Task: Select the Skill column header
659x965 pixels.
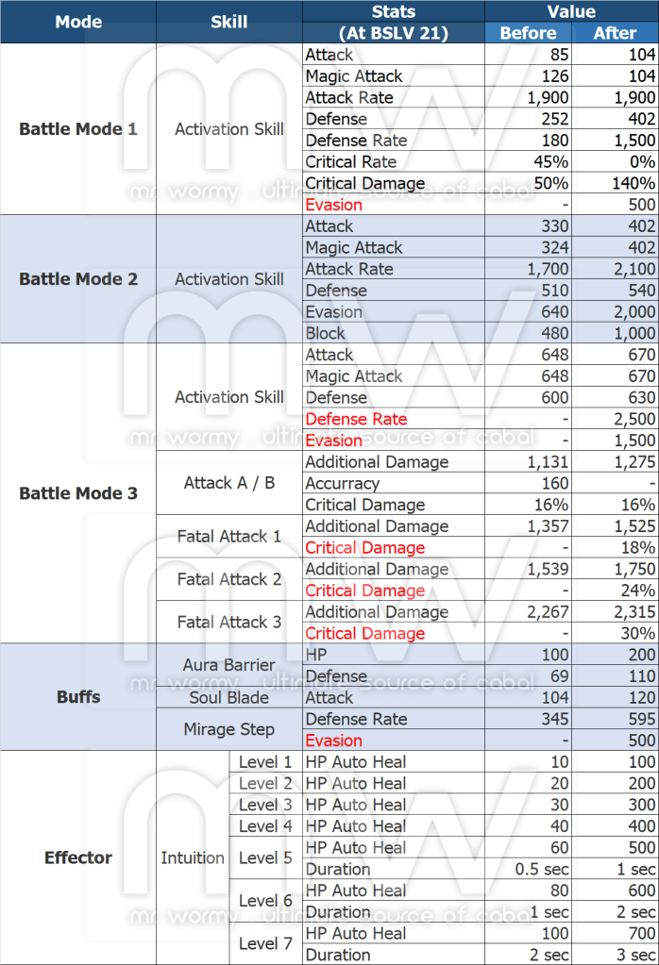Action: 229,22
